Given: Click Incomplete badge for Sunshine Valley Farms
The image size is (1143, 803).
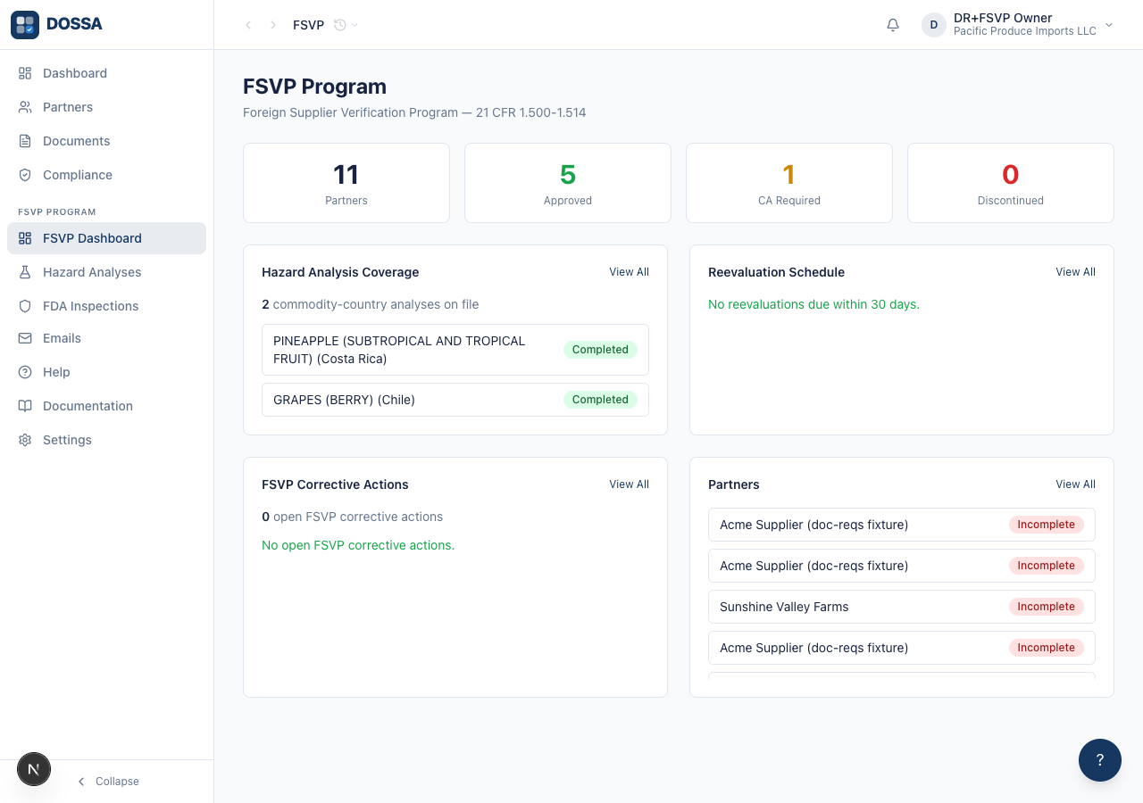Looking at the screenshot, I should pyautogui.click(x=1046, y=607).
